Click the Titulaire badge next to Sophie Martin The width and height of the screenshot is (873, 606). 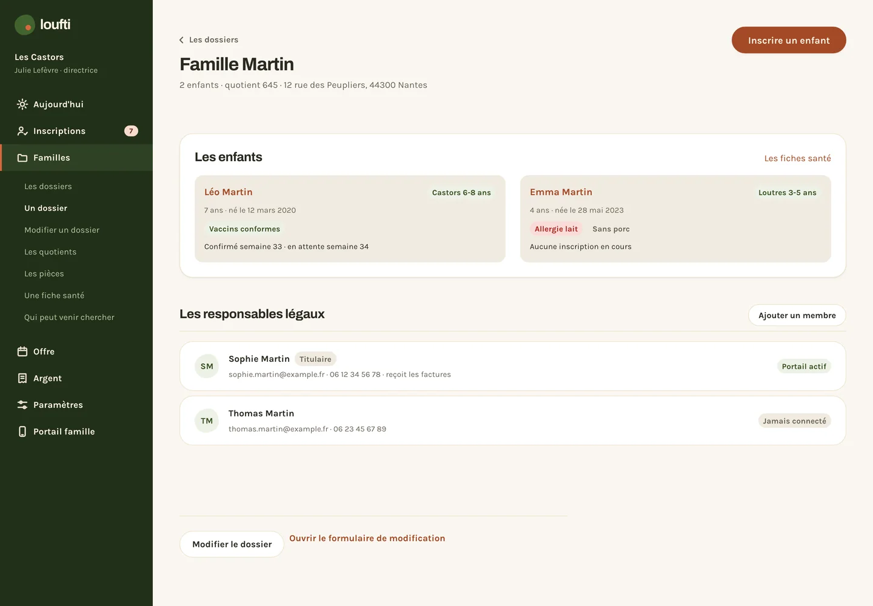(x=315, y=359)
